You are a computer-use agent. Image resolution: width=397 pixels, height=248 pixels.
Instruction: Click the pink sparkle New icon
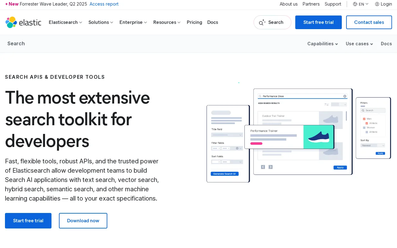(7, 4)
